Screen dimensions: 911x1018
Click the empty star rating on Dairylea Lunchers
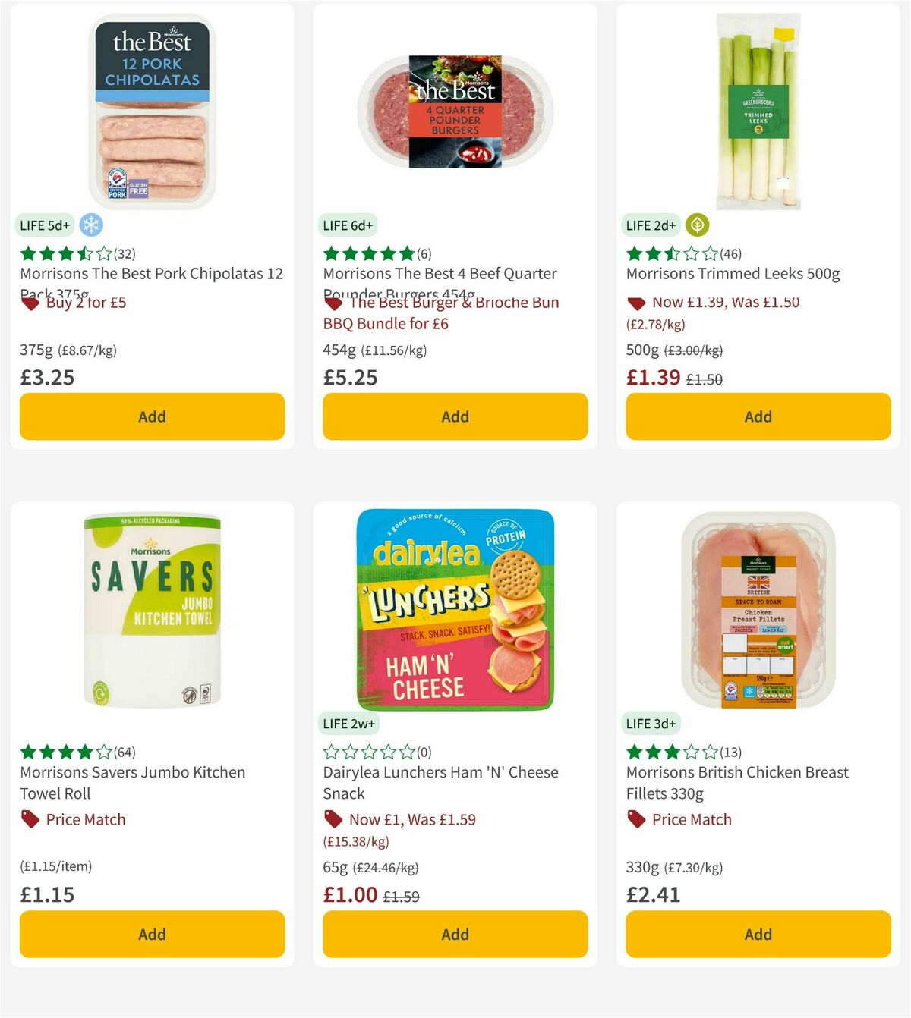click(370, 753)
